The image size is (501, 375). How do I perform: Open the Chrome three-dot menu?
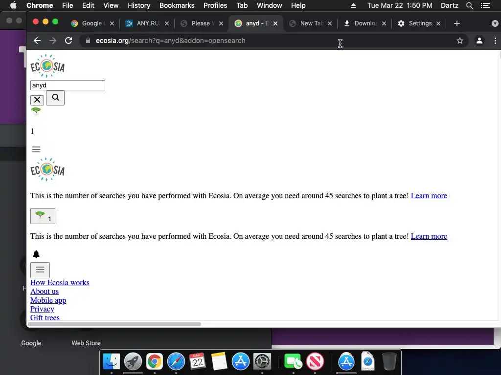[x=495, y=41]
